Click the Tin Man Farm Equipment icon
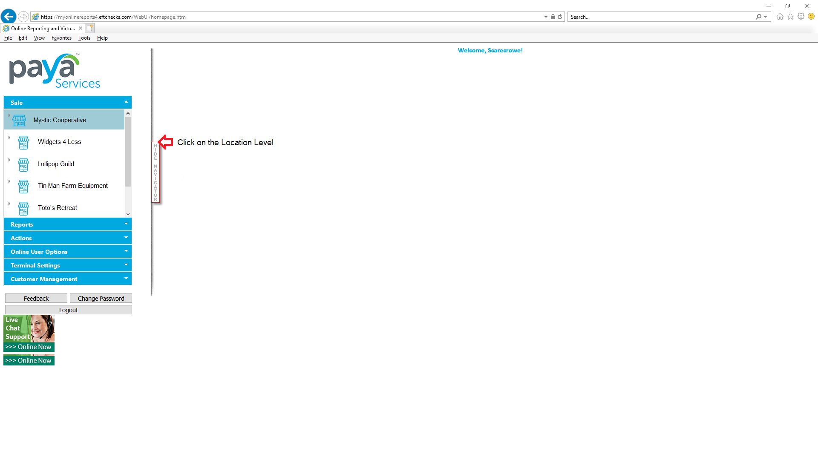The width and height of the screenshot is (818, 460). [23, 187]
